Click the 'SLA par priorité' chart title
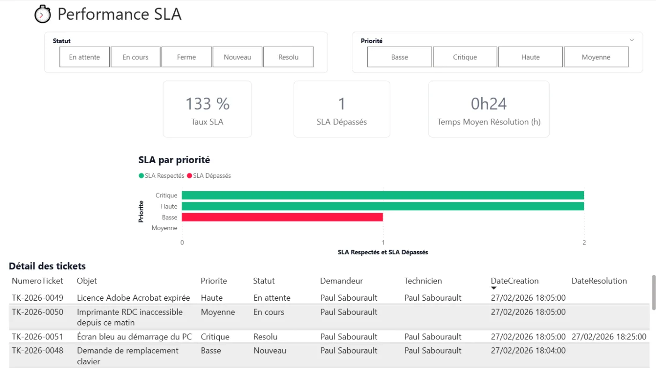This screenshot has width=656, height=368. pyautogui.click(x=174, y=160)
